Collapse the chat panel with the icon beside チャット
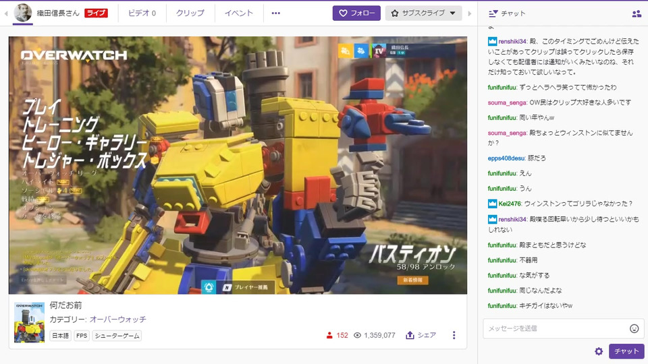Viewport: 648px width, 364px height. coord(493,13)
